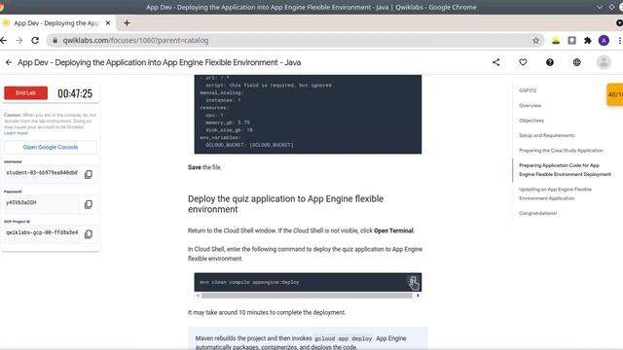
Task: Share this lab using the share icon
Action: pos(495,62)
